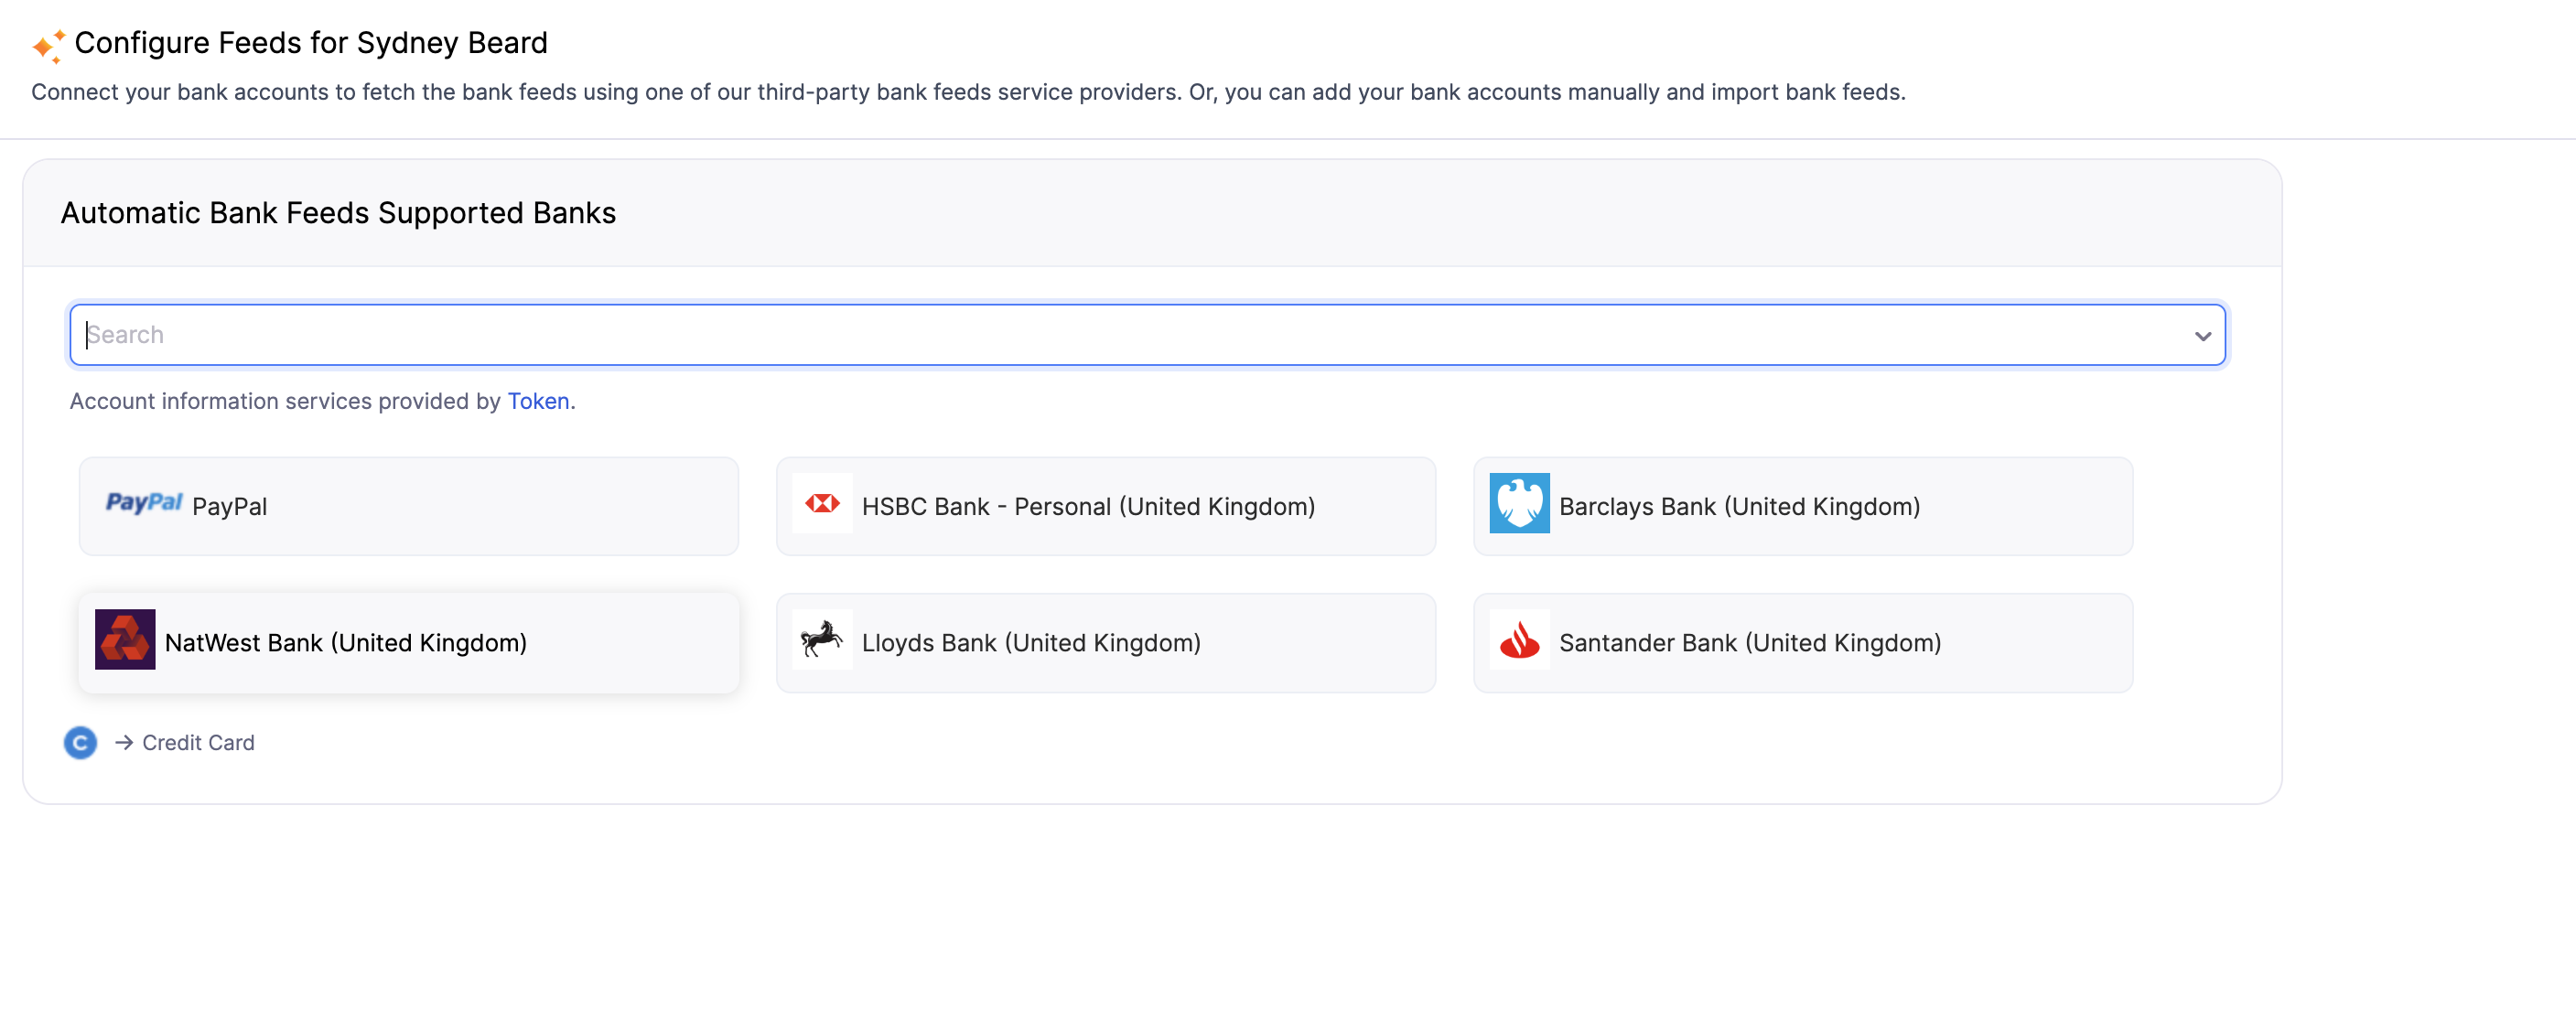The image size is (2576, 1031).
Task: Focus the Search banks input field
Action: pos(1100,336)
